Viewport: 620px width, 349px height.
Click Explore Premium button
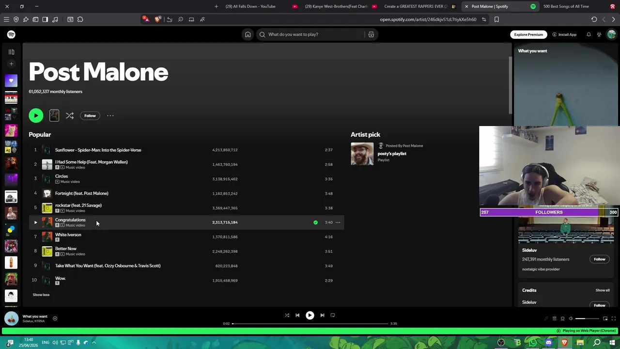pyautogui.click(x=528, y=34)
